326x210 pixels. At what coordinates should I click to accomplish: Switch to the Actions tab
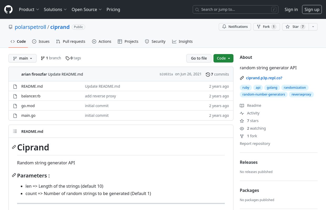[102, 41]
